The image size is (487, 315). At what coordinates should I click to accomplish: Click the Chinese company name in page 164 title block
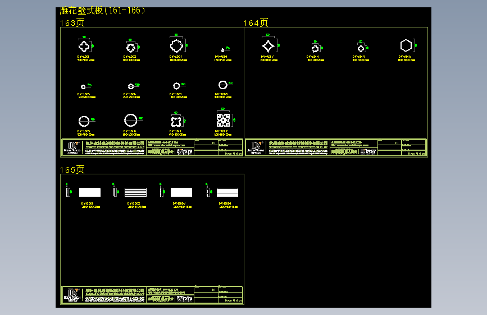(x=298, y=143)
